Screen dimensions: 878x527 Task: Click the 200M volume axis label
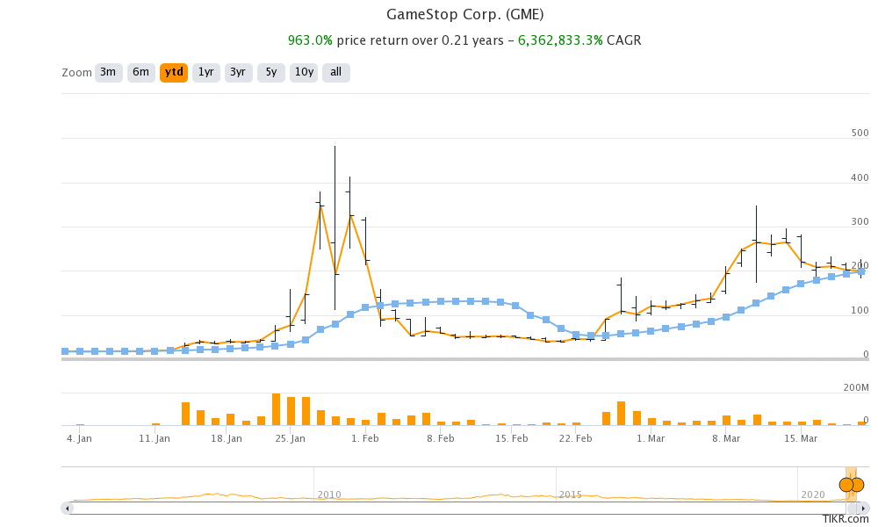tap(856, 387)
